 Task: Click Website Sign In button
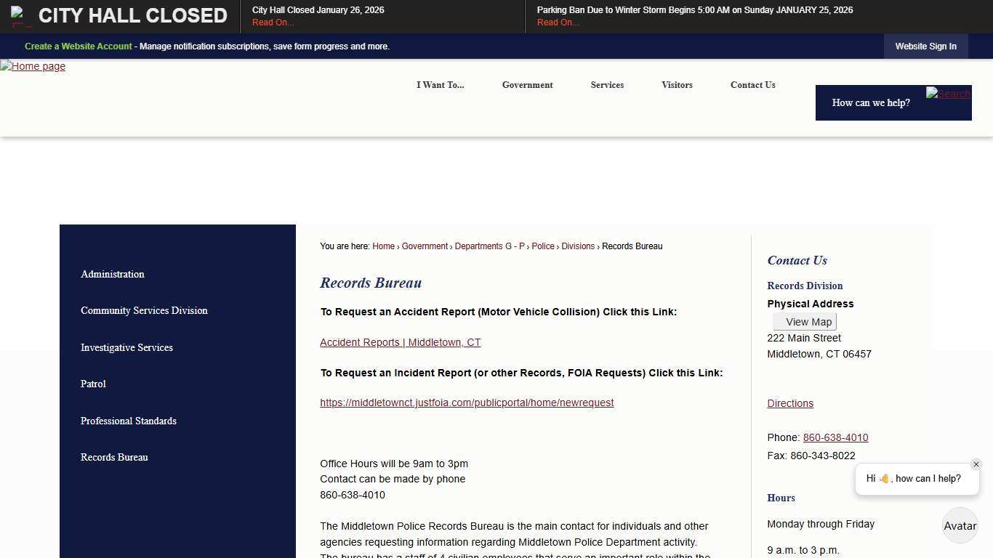point(925,46)
